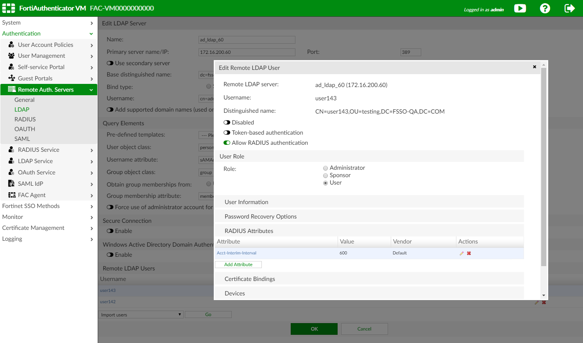The height and width of the screenshot is (343, 583).
Task: Toggle the Disabled switch
Action: (227, 123)
